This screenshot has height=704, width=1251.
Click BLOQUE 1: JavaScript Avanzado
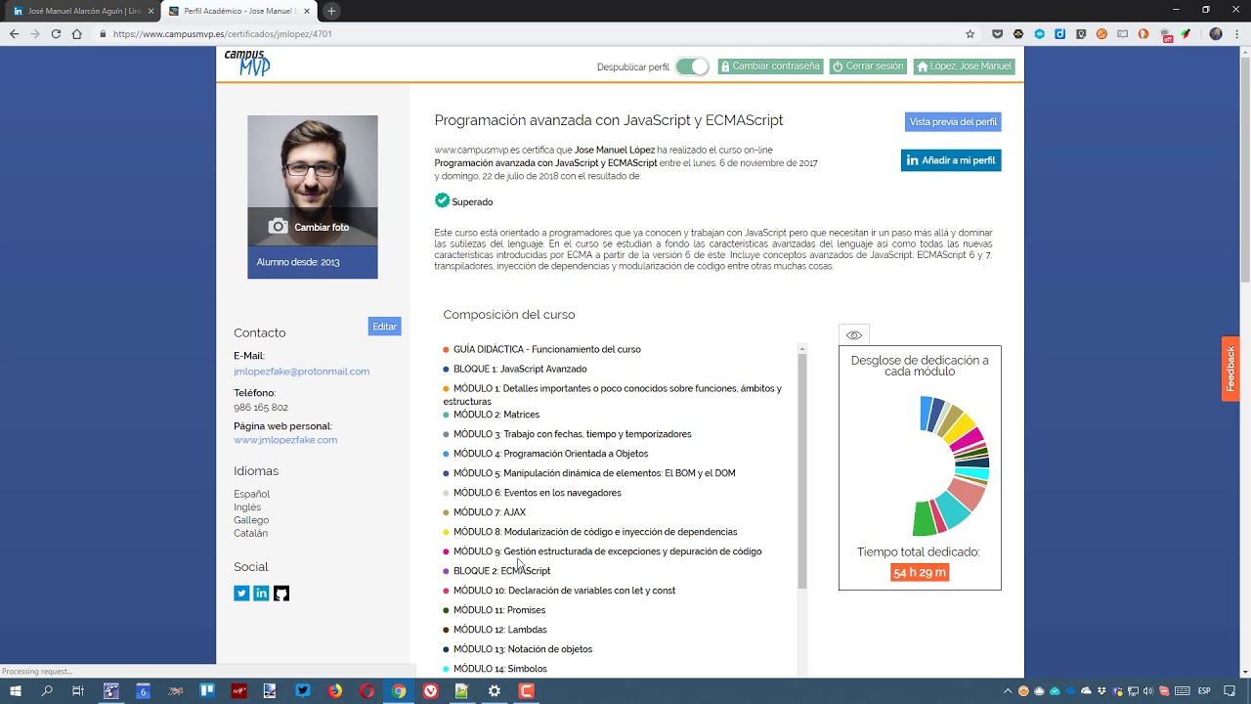click(520, 369)
